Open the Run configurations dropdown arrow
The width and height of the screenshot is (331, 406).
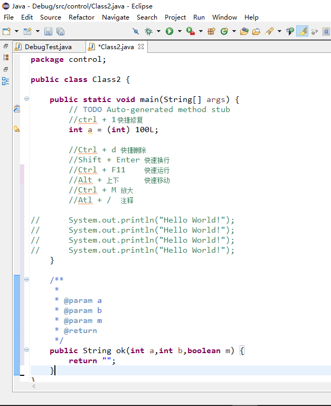tap(179, 31)
